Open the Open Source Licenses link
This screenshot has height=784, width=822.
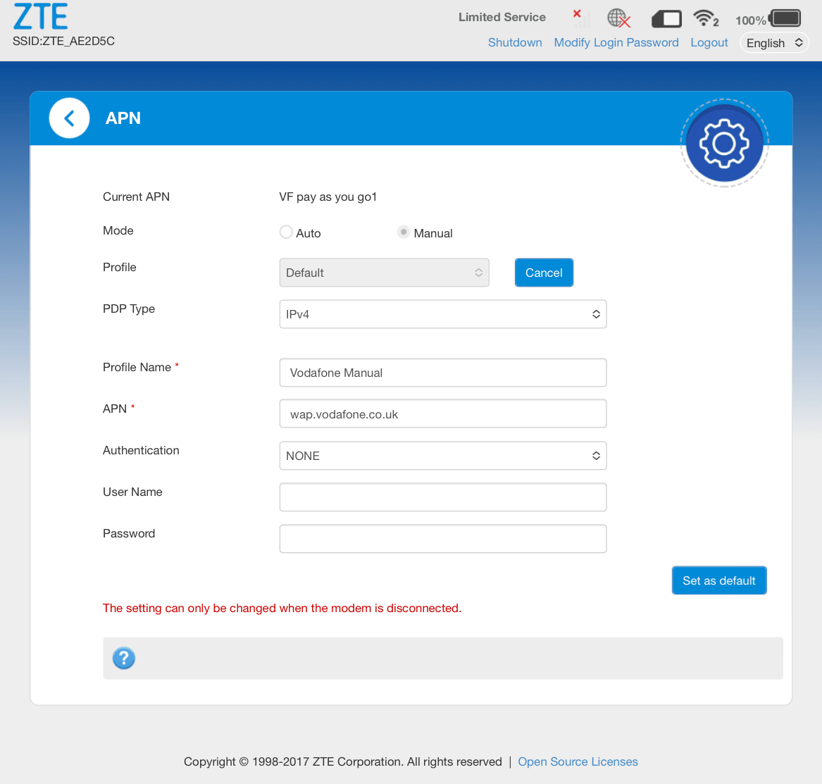(x=578, y=761)
